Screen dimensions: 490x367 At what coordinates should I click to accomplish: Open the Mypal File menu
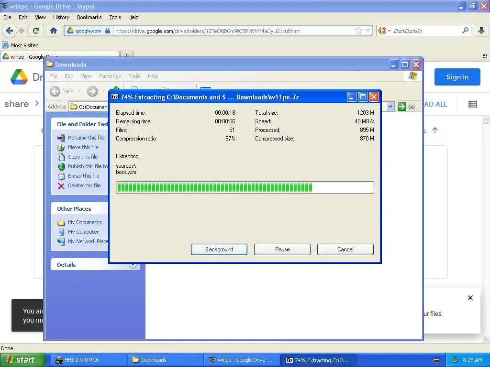(x=7, y=17)
